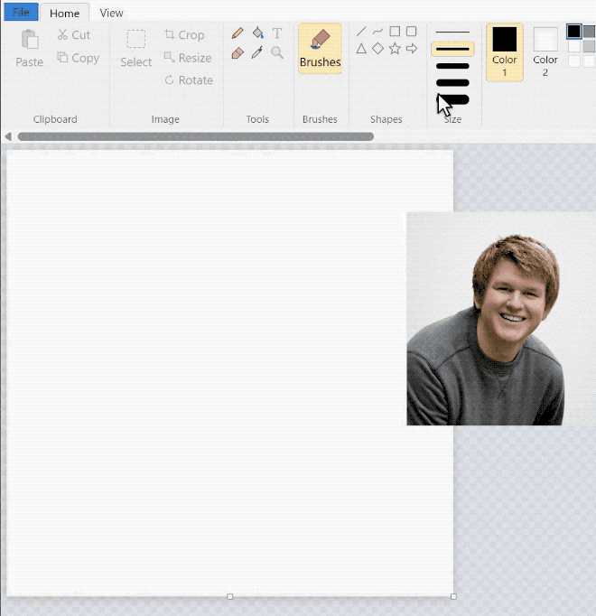
Task: Open the File menu
Action: (21, 12)
